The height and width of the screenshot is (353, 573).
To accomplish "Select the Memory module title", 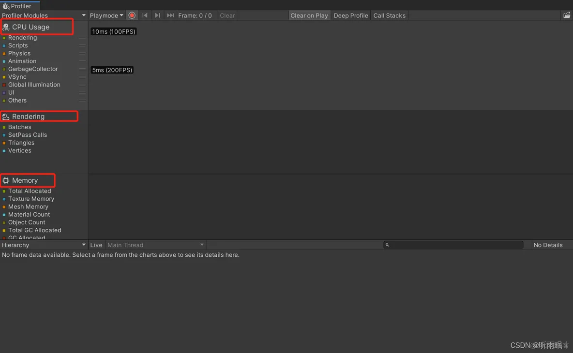I will pos(25,180).
